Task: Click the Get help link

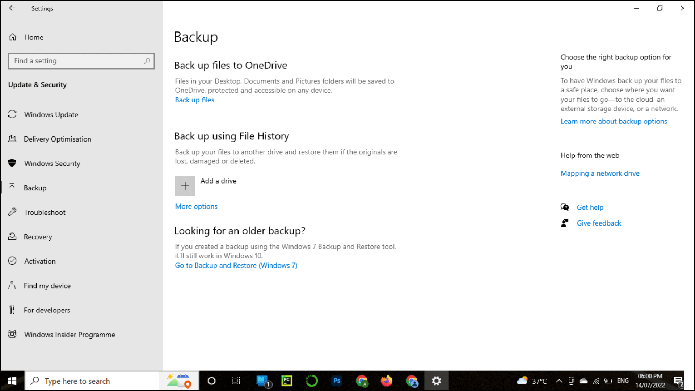Action: click(590, 207)
